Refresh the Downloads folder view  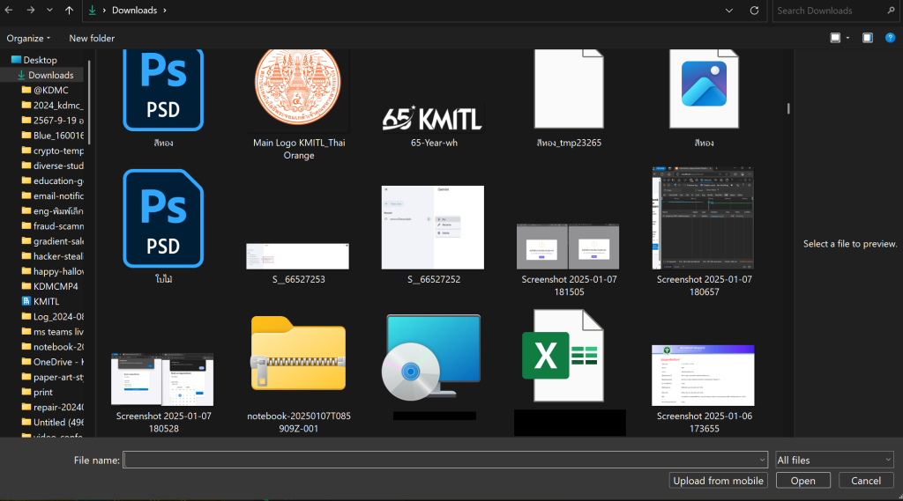point(754,11)
